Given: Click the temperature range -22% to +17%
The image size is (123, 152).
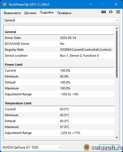Looking at the screenshot, I should [x=70, y=133].
